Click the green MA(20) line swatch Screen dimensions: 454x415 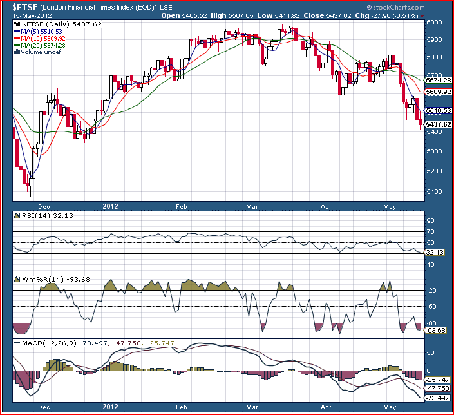coord(17,45)
